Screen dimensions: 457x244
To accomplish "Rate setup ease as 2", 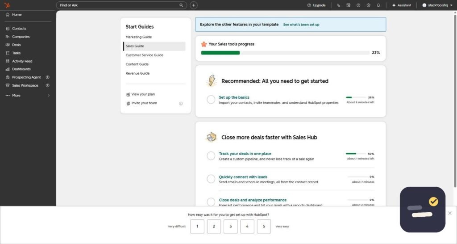I will pos(214,227).
